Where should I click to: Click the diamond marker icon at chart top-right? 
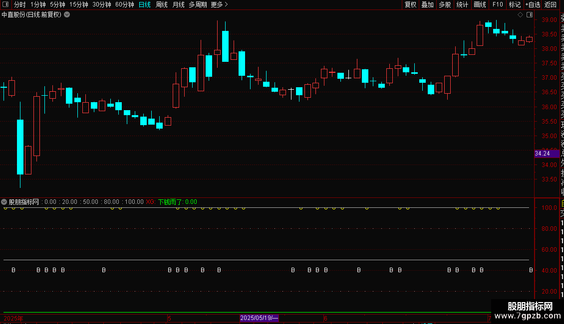[520, 15]
